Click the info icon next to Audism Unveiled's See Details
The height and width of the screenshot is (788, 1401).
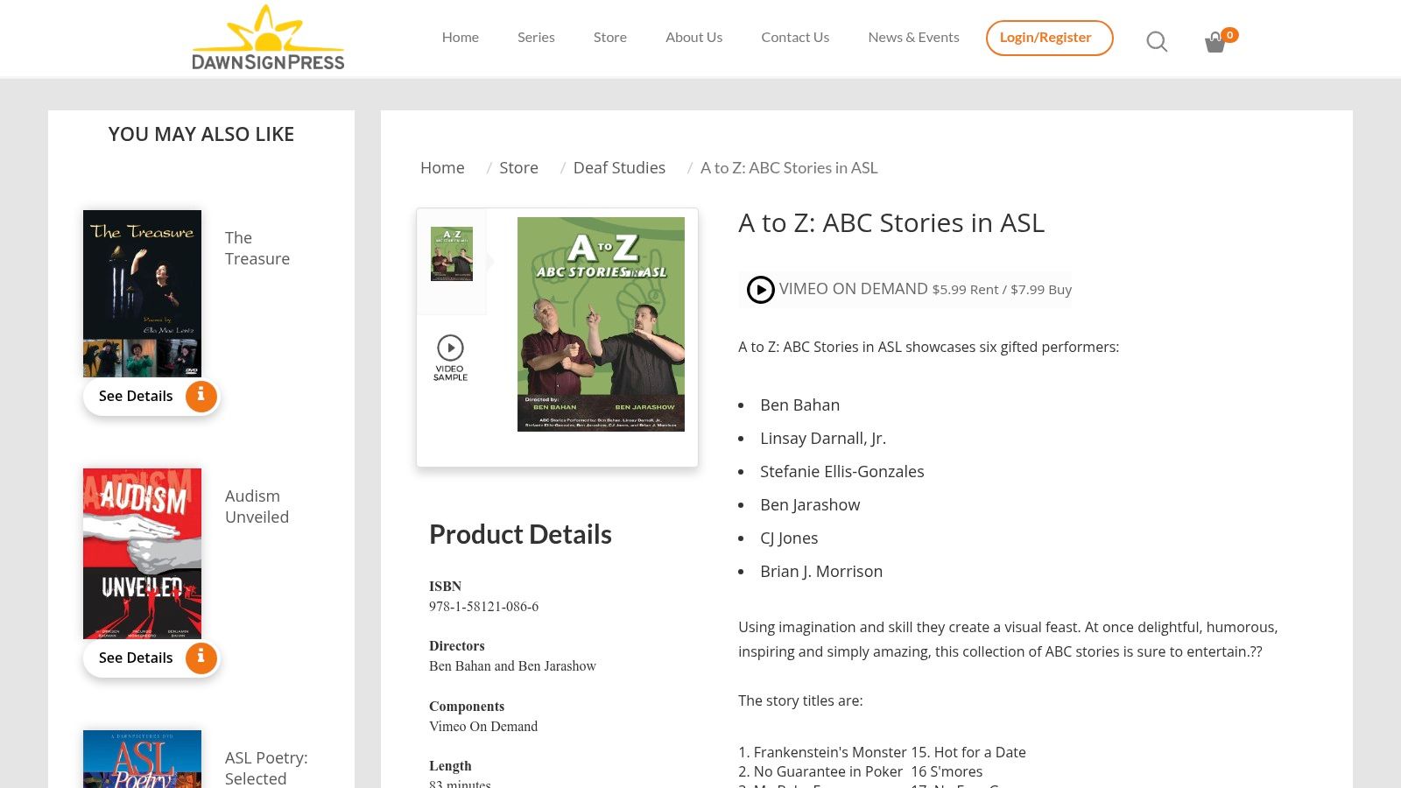click(x=201, y=658)
